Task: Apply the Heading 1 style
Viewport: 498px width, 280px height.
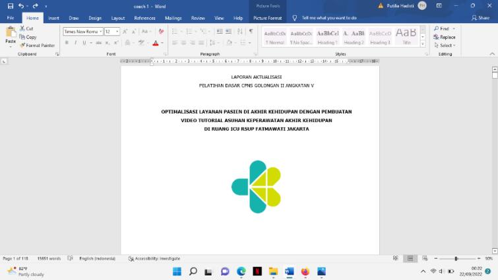Action: tap(327, 37)
